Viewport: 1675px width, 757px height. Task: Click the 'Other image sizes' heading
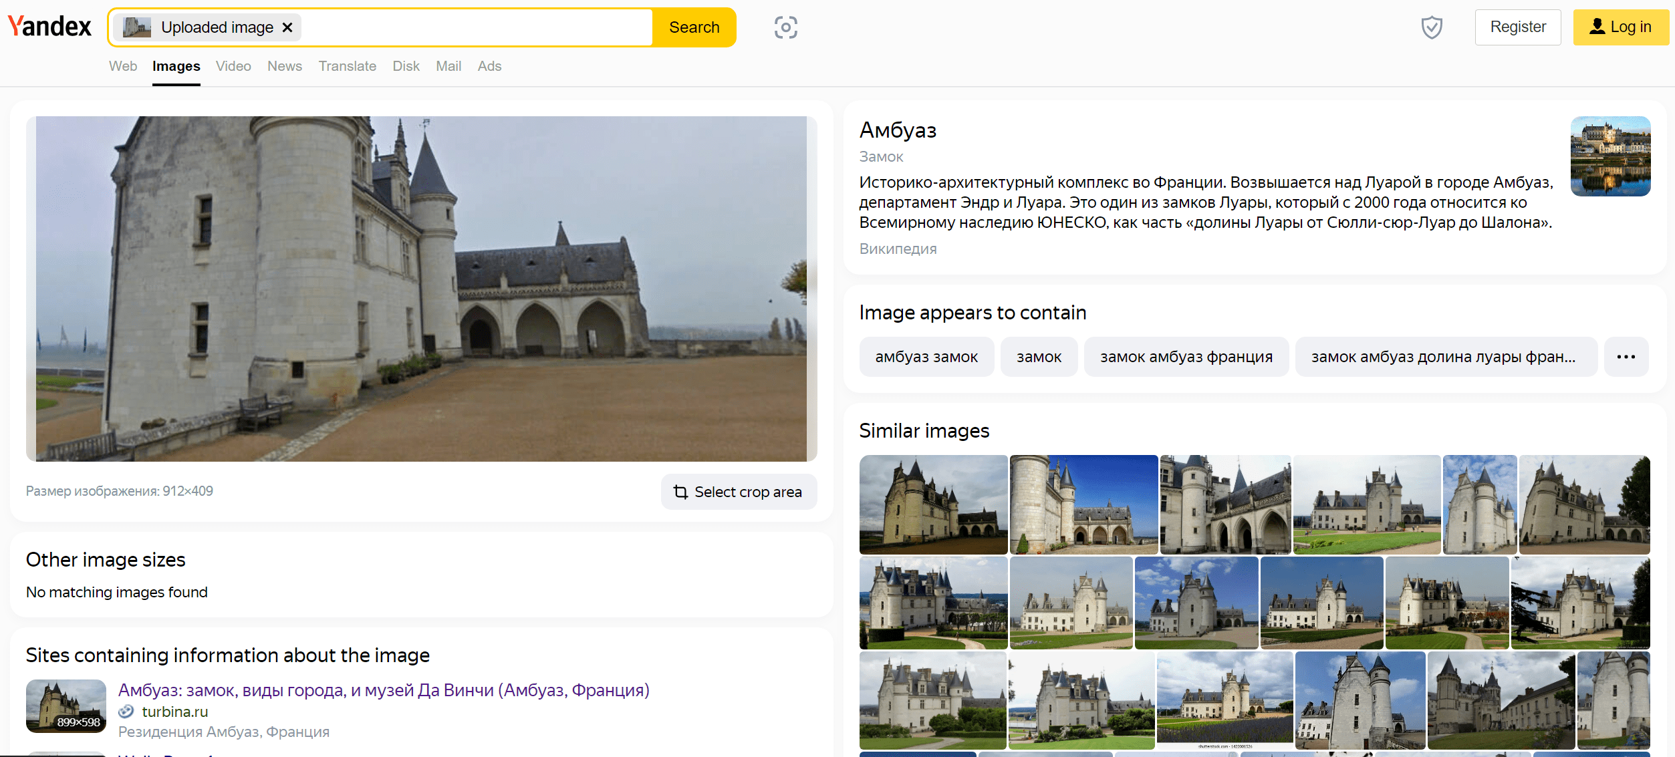(x=106, y=560)
